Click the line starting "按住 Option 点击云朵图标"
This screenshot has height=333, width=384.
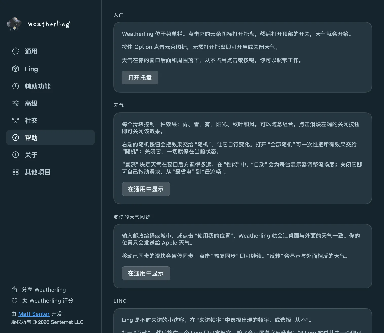pyautogui.click(x=201, y=47)
